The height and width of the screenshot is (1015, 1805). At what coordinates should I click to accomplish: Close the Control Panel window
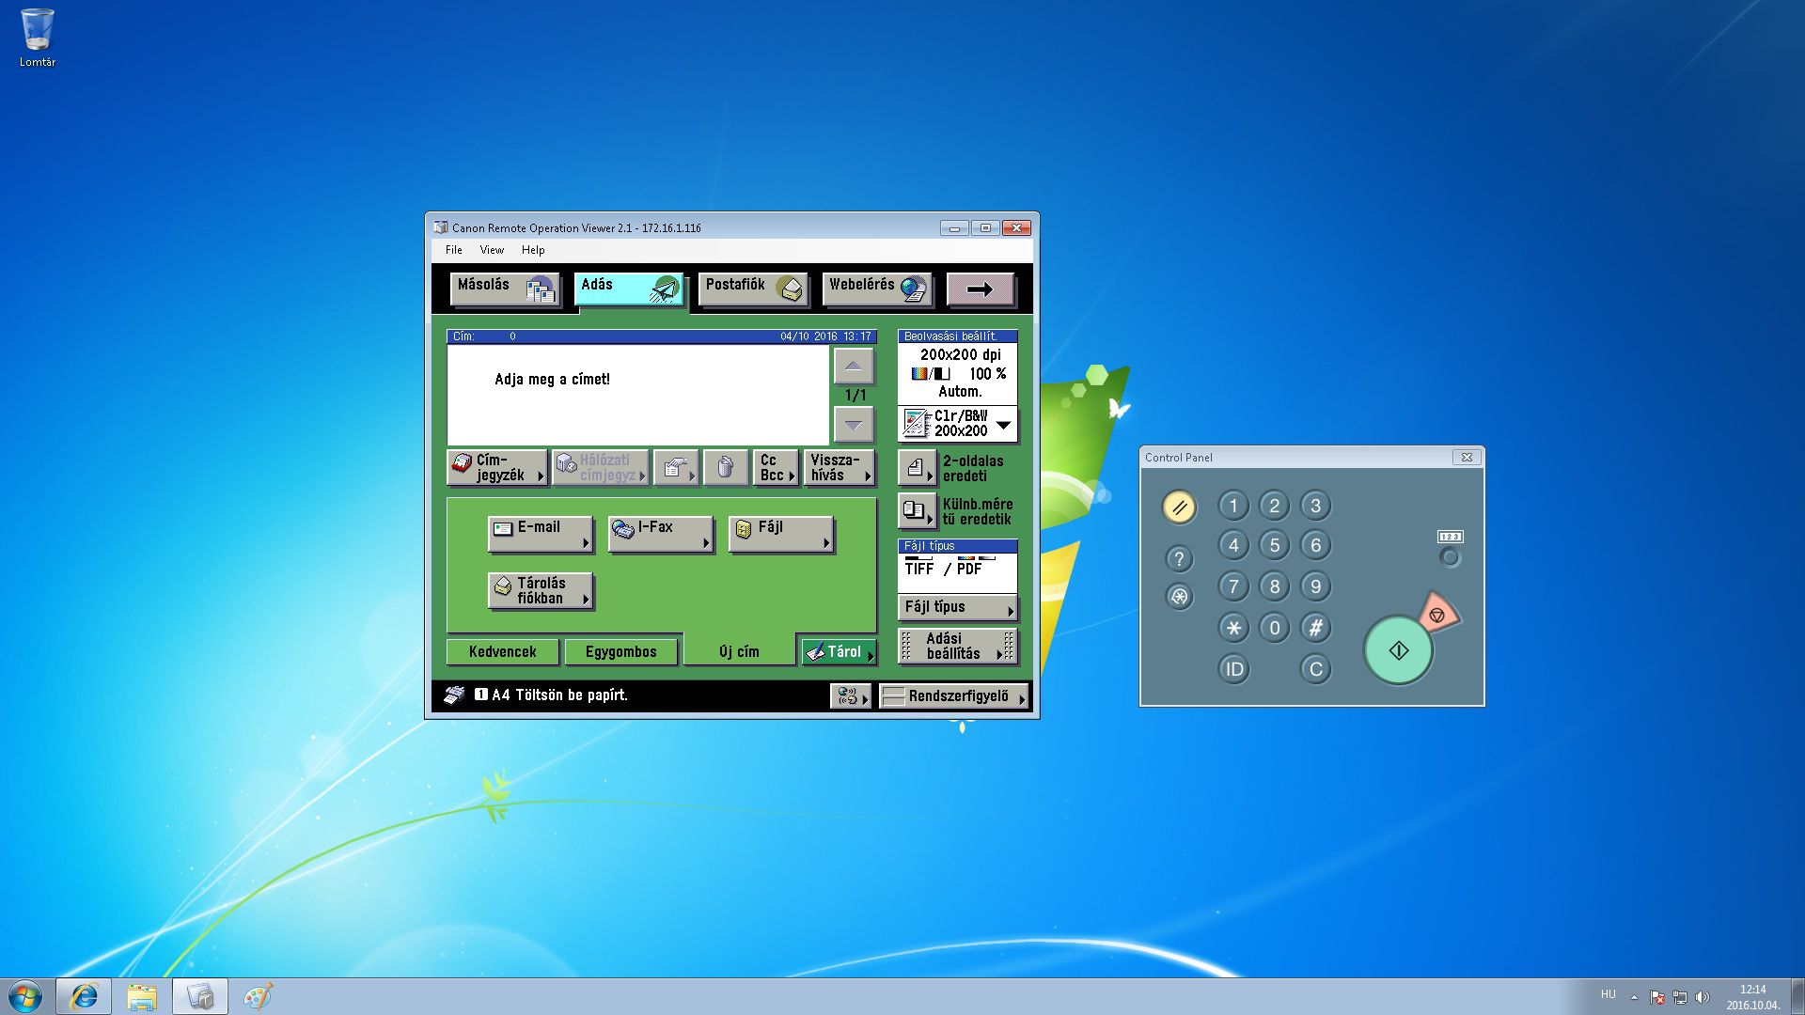pos(1466,458)
